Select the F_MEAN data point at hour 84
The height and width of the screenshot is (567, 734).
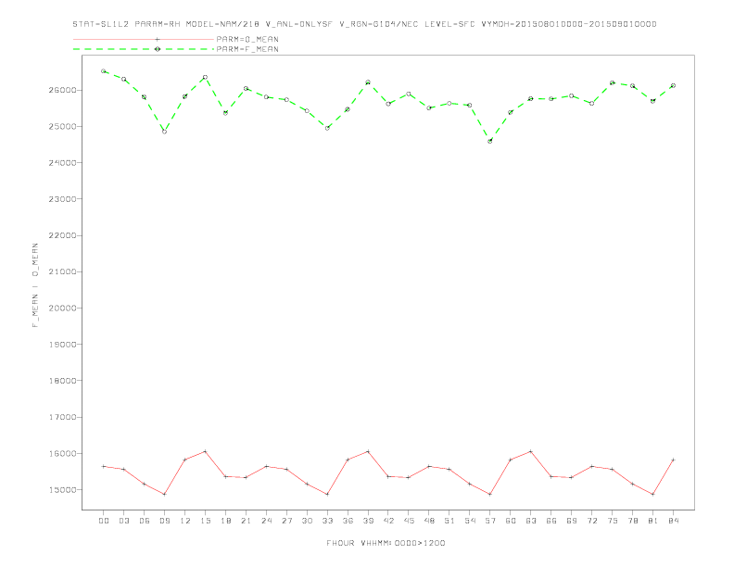(x=673, y=85)
